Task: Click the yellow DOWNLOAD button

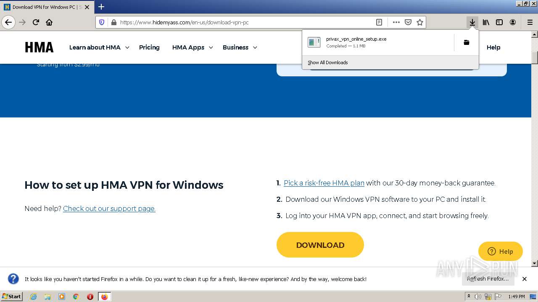Action: pos(320,245)
